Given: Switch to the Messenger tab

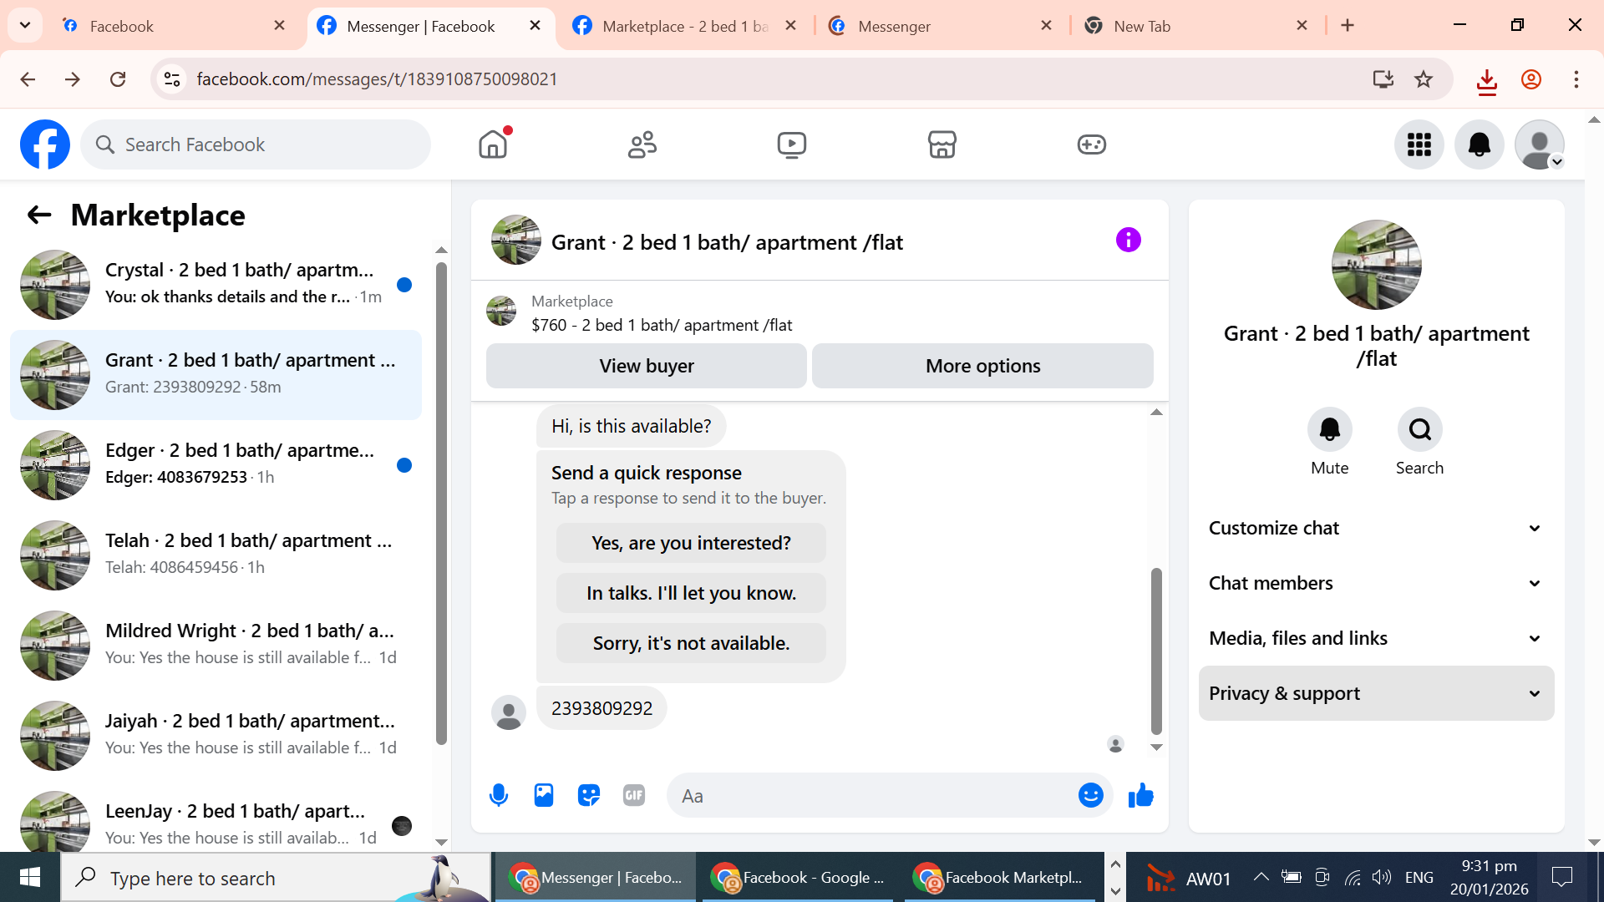Looking at the screenshot, I should tap(940, 26).
